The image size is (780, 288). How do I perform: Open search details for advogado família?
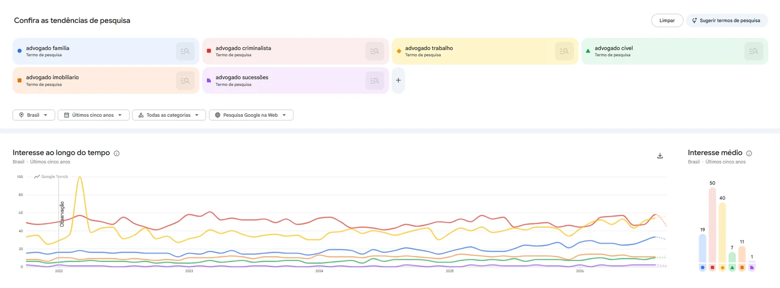[185, 51]
